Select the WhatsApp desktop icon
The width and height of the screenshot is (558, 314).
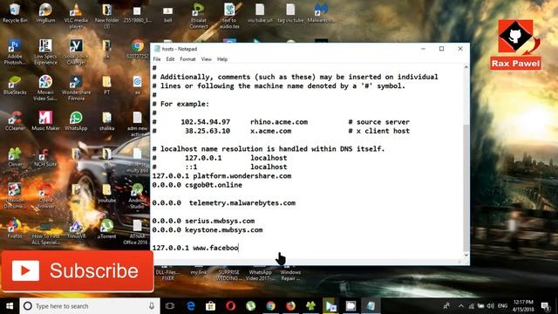[76, 121]
